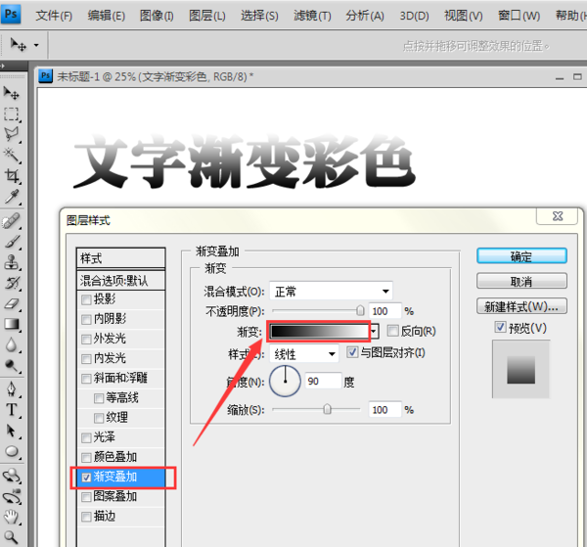
Task: Select 混合选项:默认 blending options row
Action: [x=120, y=281]
